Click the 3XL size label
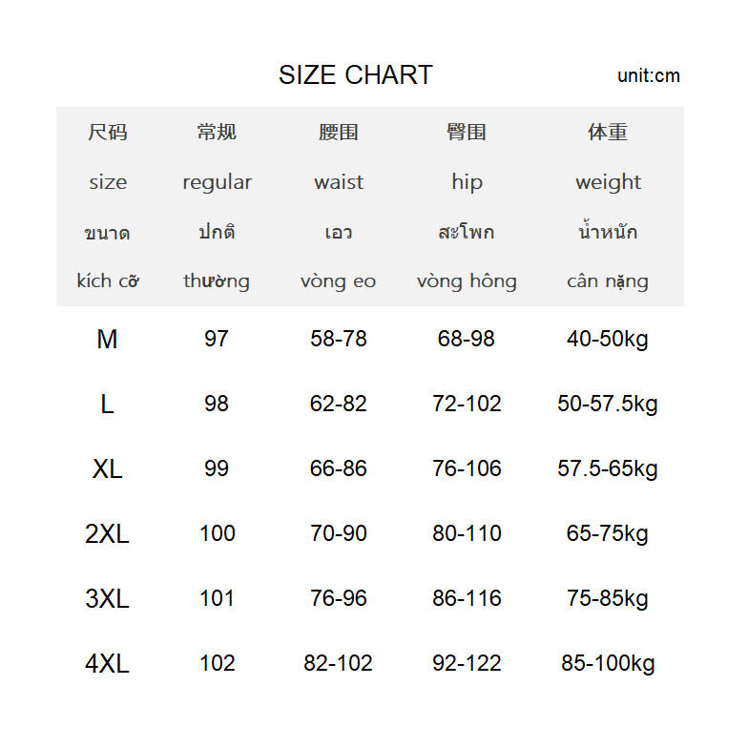The height and width of the screenshot is (748, 748). pyautogui.click(x=107, y=599)
